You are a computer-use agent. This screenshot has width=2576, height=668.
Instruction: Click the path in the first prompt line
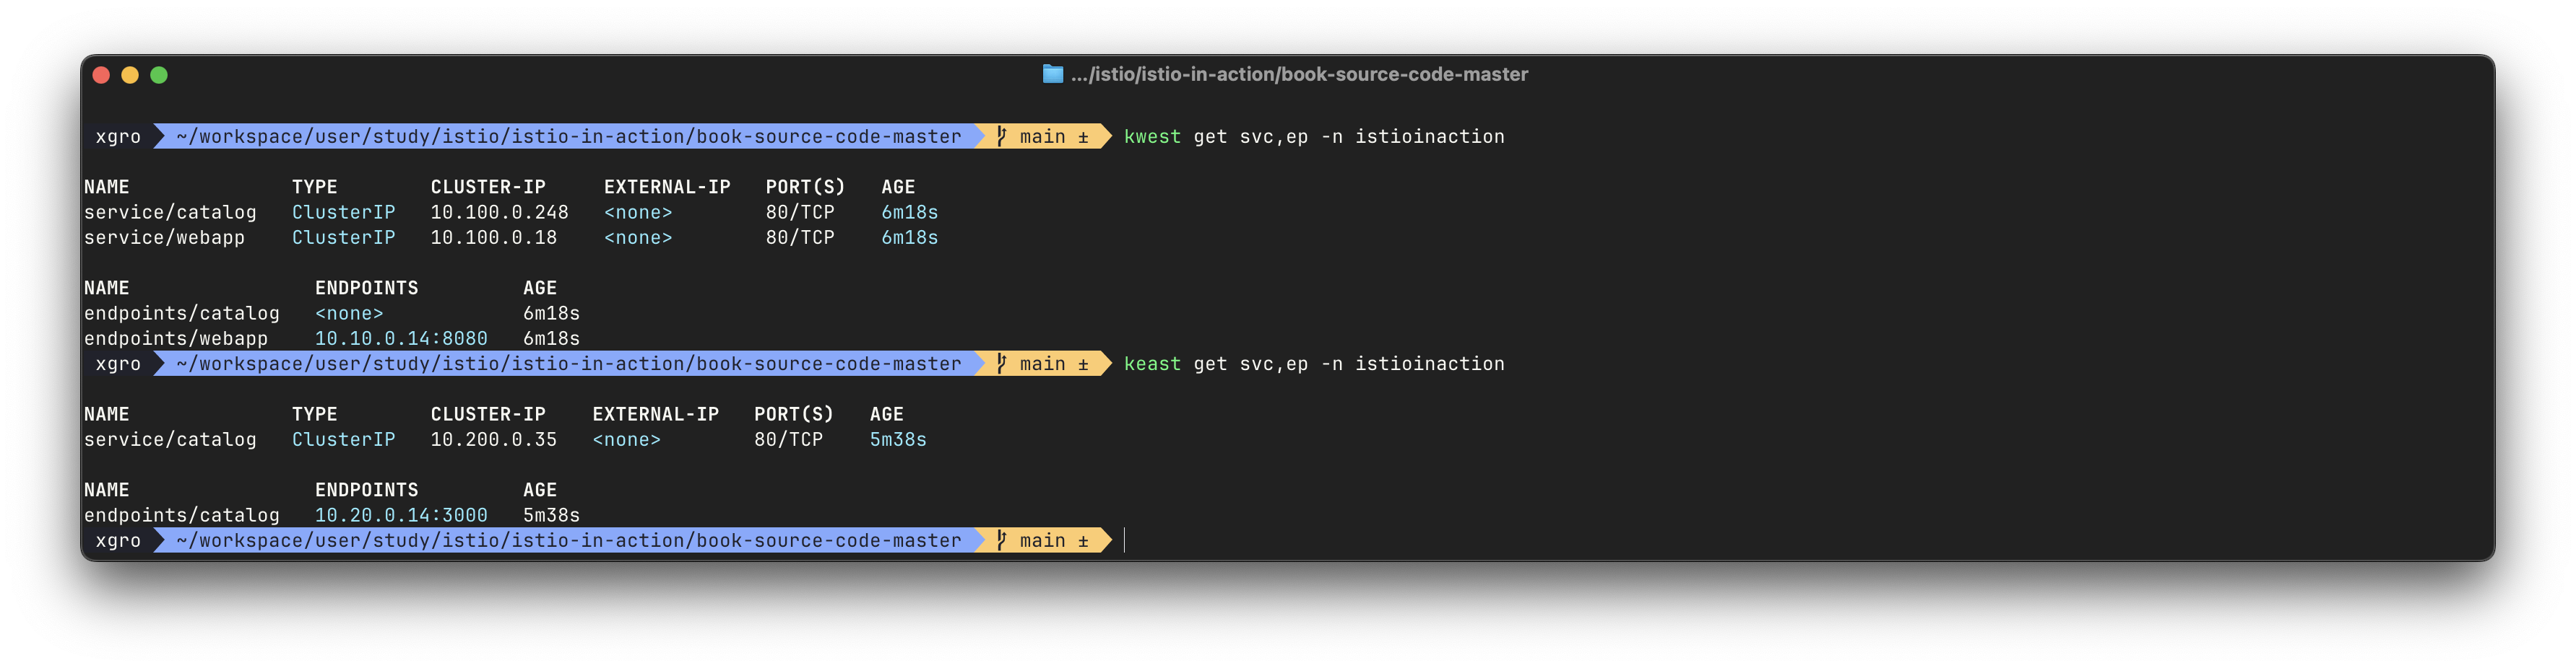click(568, 137)
